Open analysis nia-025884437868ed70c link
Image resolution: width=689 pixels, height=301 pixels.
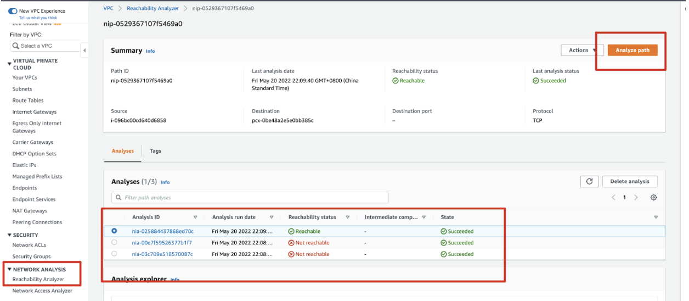click(x=162, y=231)
